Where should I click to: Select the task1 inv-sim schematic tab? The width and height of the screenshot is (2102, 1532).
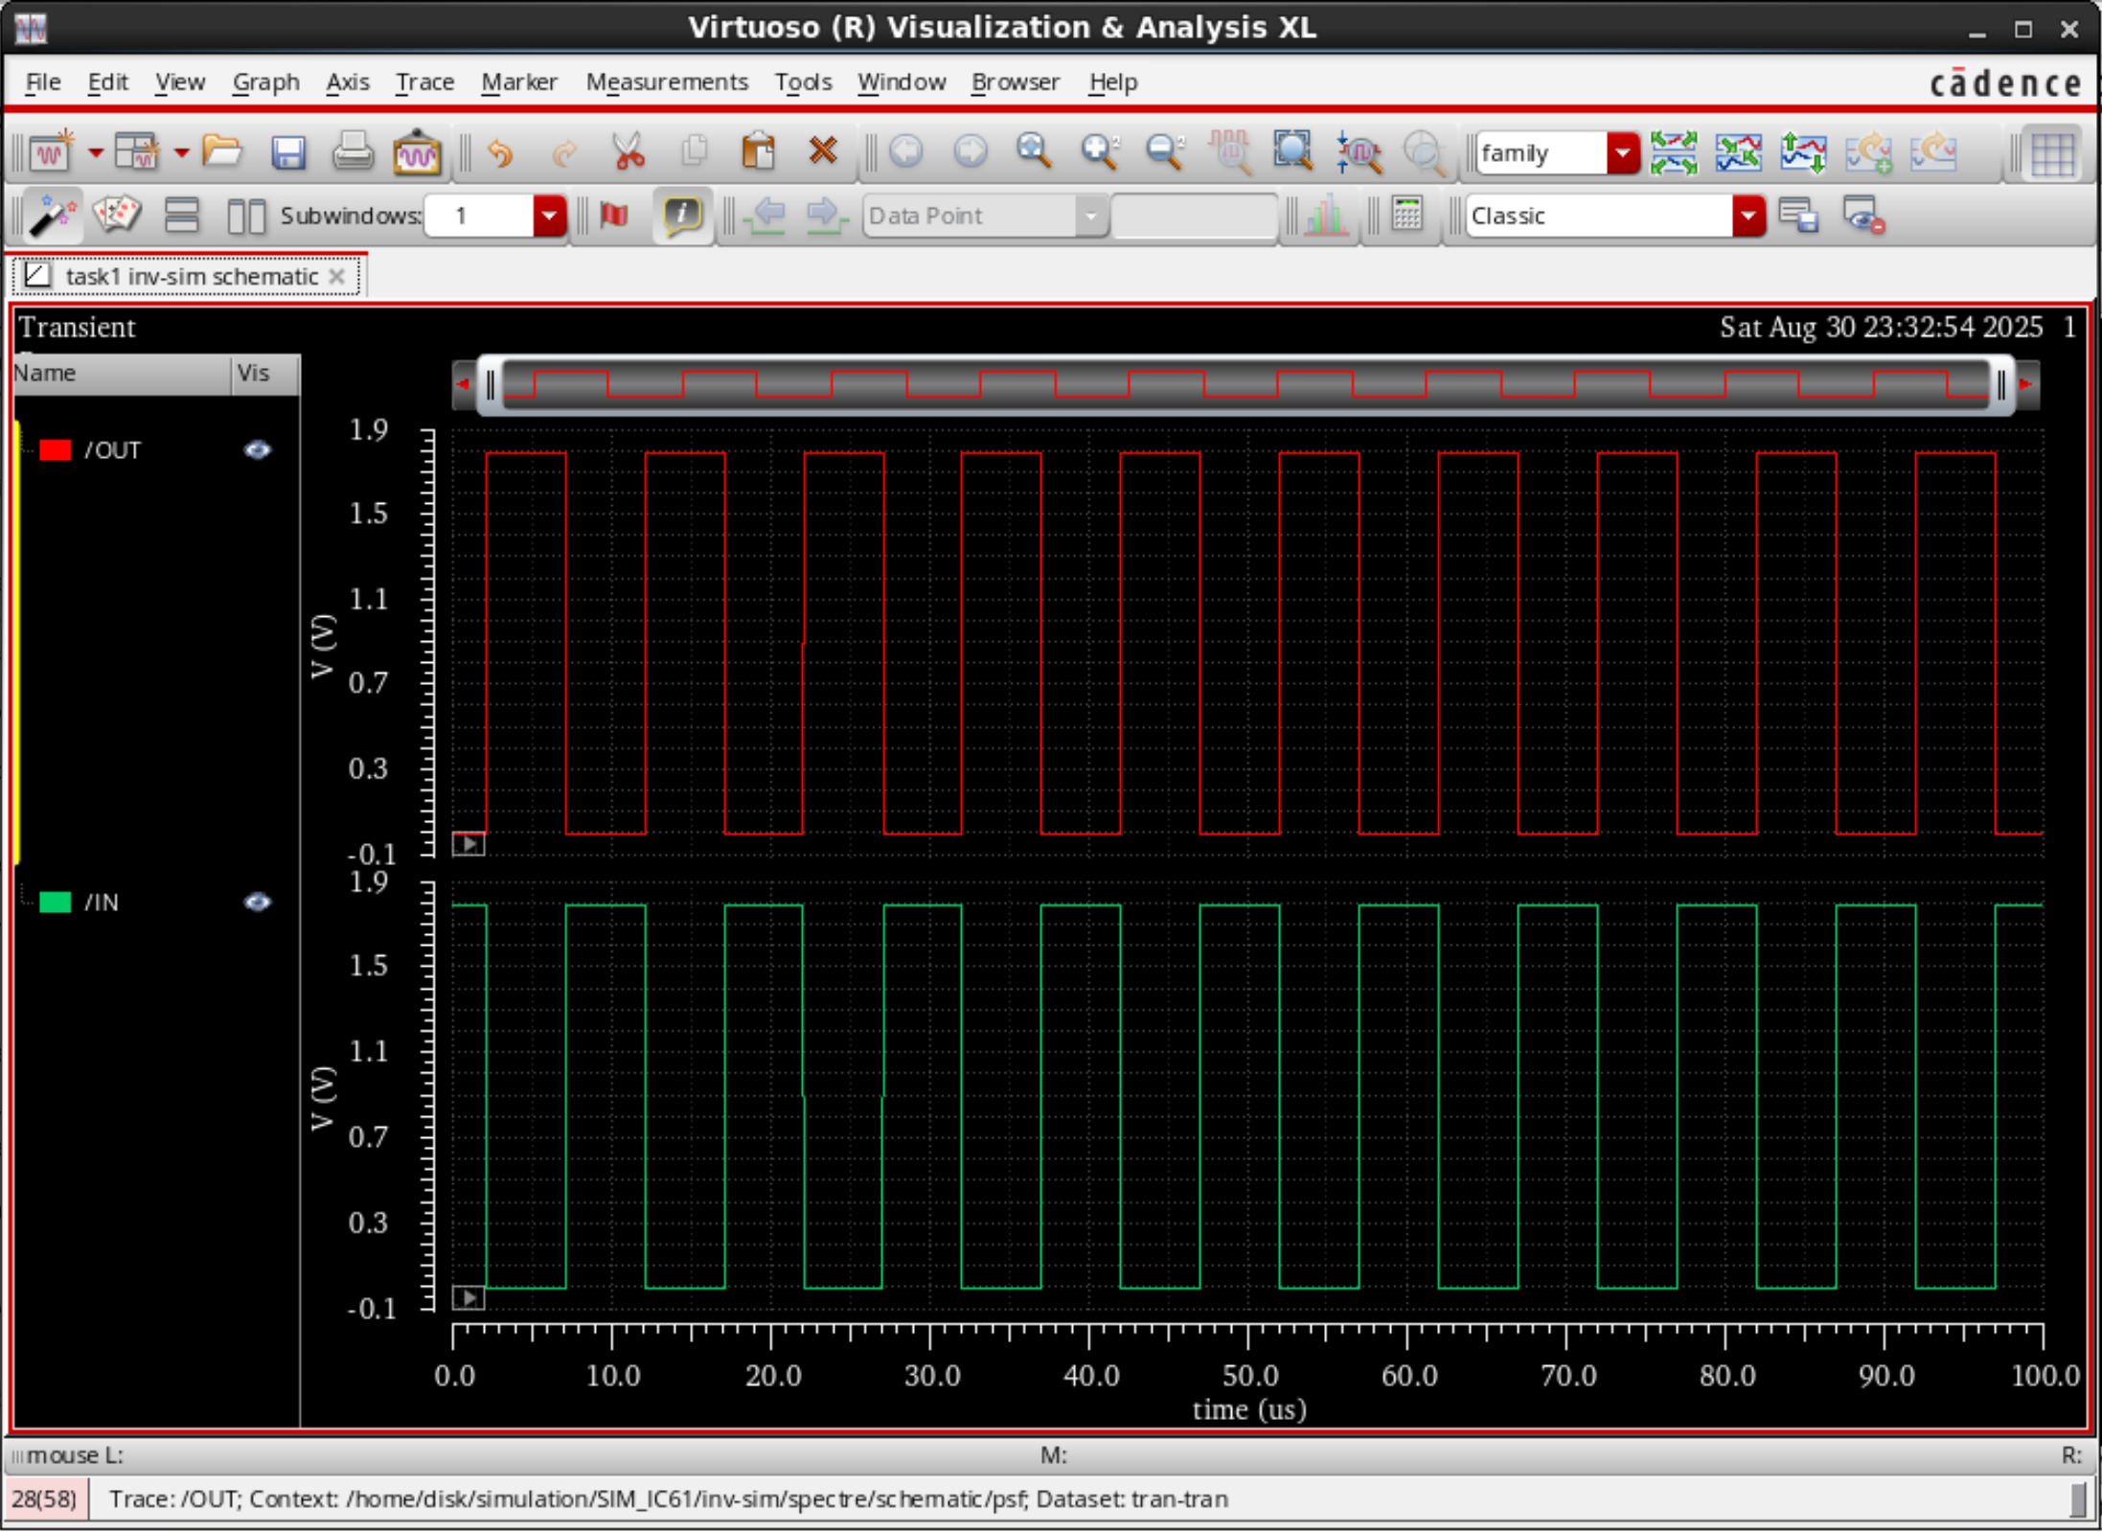[x=190, y=277]
